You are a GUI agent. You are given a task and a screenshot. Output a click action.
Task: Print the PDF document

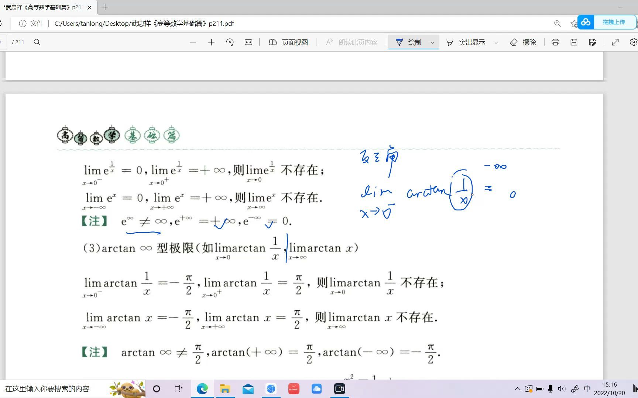click(555, 42)
